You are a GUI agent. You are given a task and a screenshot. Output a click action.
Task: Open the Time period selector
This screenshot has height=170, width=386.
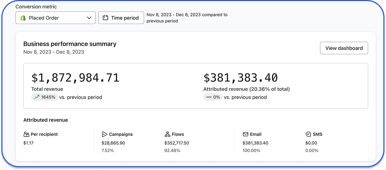point(121,18)
